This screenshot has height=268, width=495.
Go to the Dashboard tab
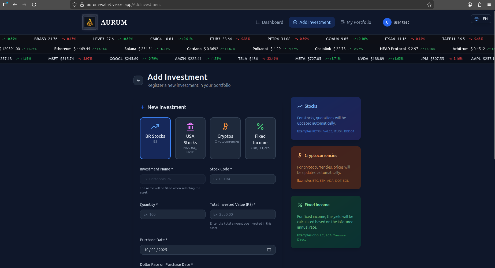pos(269,22)
